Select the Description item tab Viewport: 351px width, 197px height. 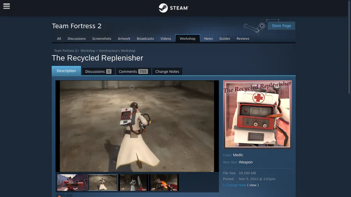66,71
